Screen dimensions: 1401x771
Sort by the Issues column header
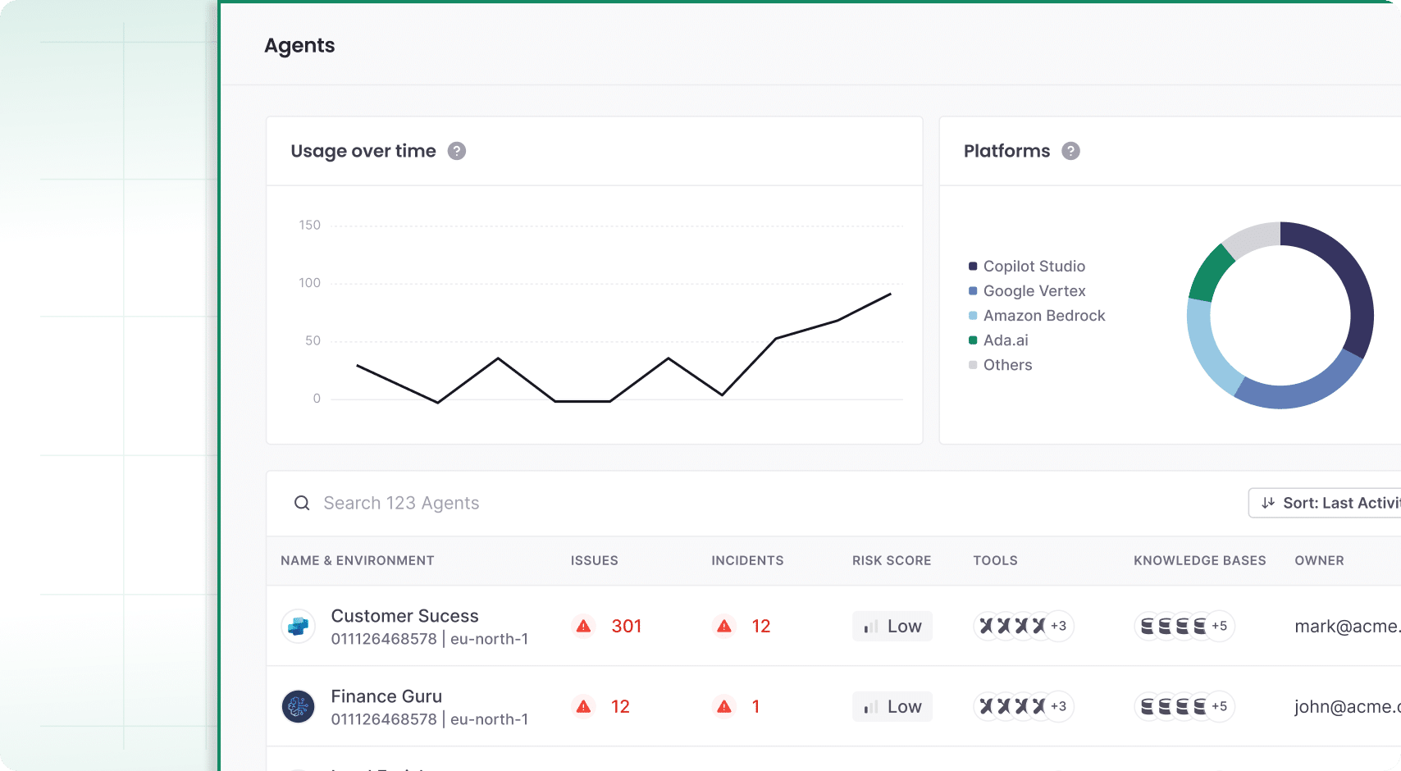pyautogui.click(x=594, y=560)
